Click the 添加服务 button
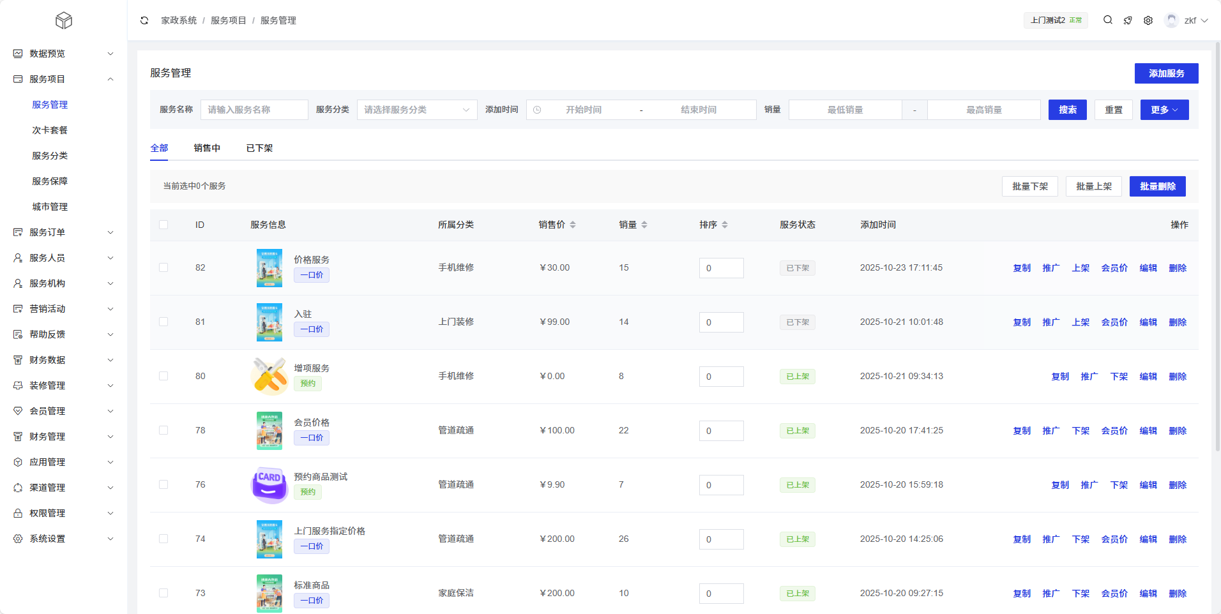This screenshot has height=614, width=1221. click(1166, 73)
